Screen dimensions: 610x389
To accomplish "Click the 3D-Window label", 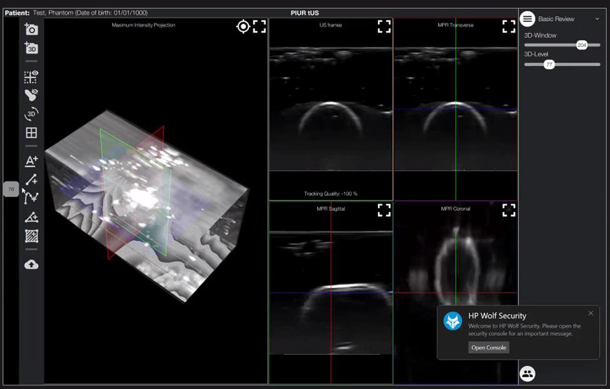I will coord(540,36).
